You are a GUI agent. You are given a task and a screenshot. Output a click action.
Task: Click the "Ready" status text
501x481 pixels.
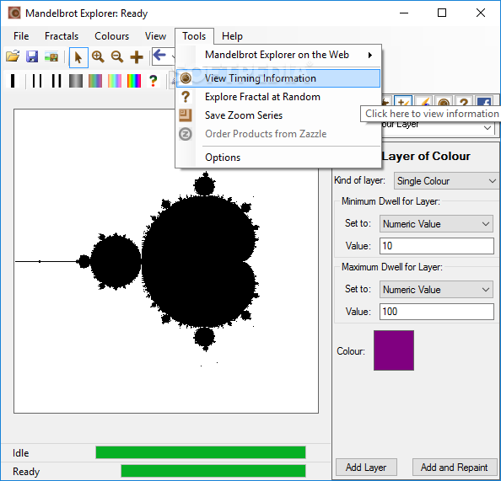[26, 472]
